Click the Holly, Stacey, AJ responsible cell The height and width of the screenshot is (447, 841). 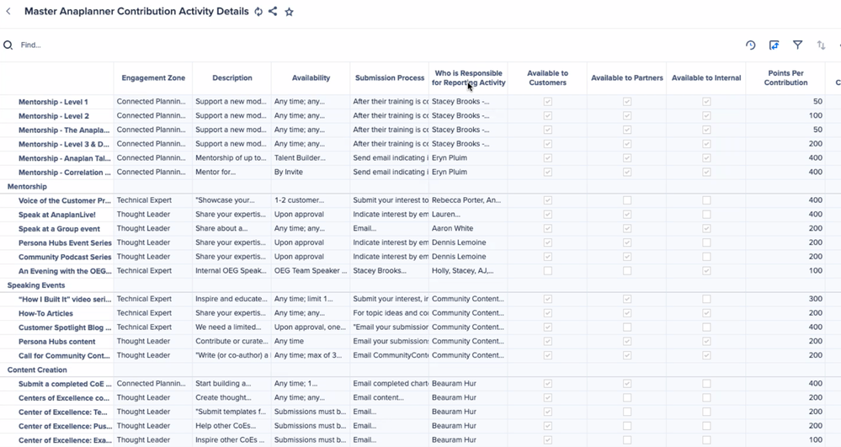click(x=468, y=271)
